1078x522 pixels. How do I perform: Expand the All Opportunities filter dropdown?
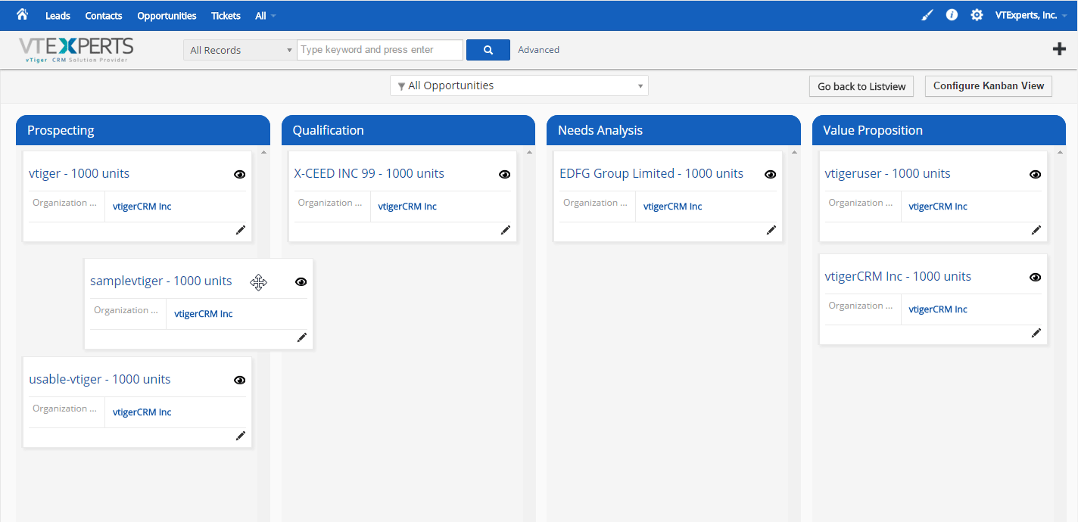pyautogui.click(x=519, y=85)
